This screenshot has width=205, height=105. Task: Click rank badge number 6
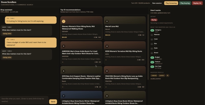pos(107,71)
